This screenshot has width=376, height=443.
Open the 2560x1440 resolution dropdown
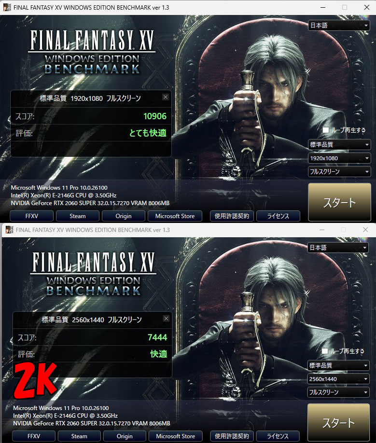[x=338, y=379]
